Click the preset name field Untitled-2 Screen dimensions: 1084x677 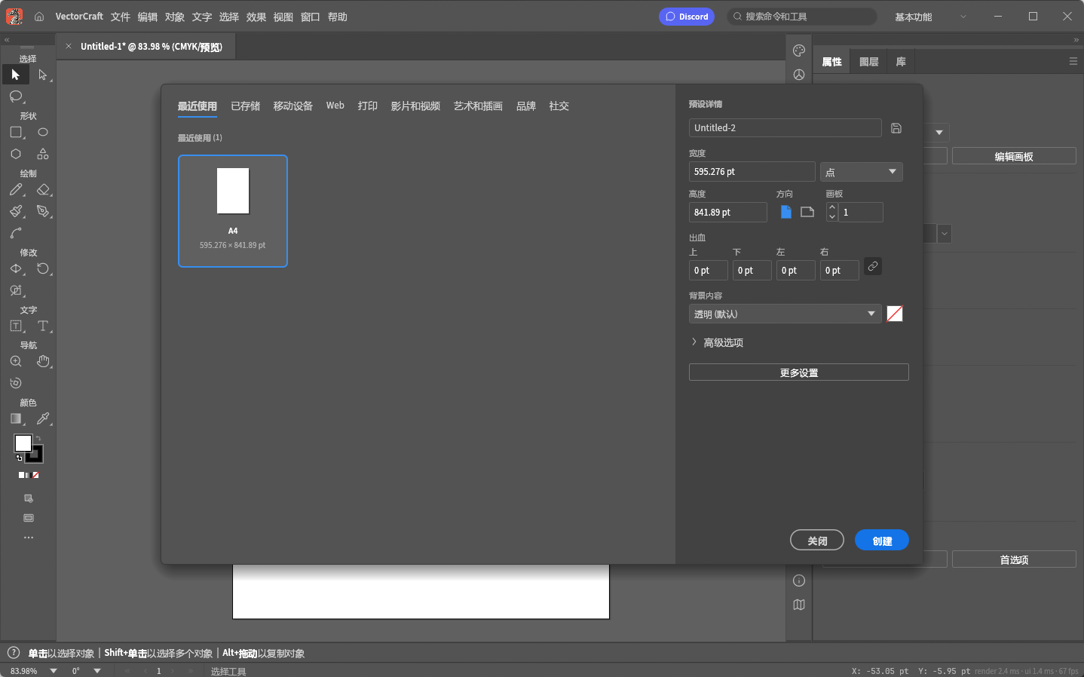coord(785,128)
